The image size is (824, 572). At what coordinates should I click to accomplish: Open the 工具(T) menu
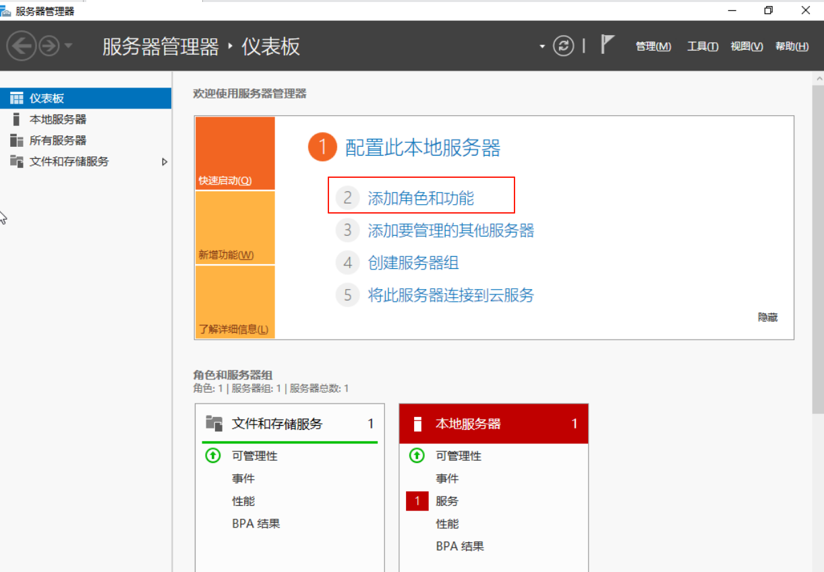coord(703,46)
